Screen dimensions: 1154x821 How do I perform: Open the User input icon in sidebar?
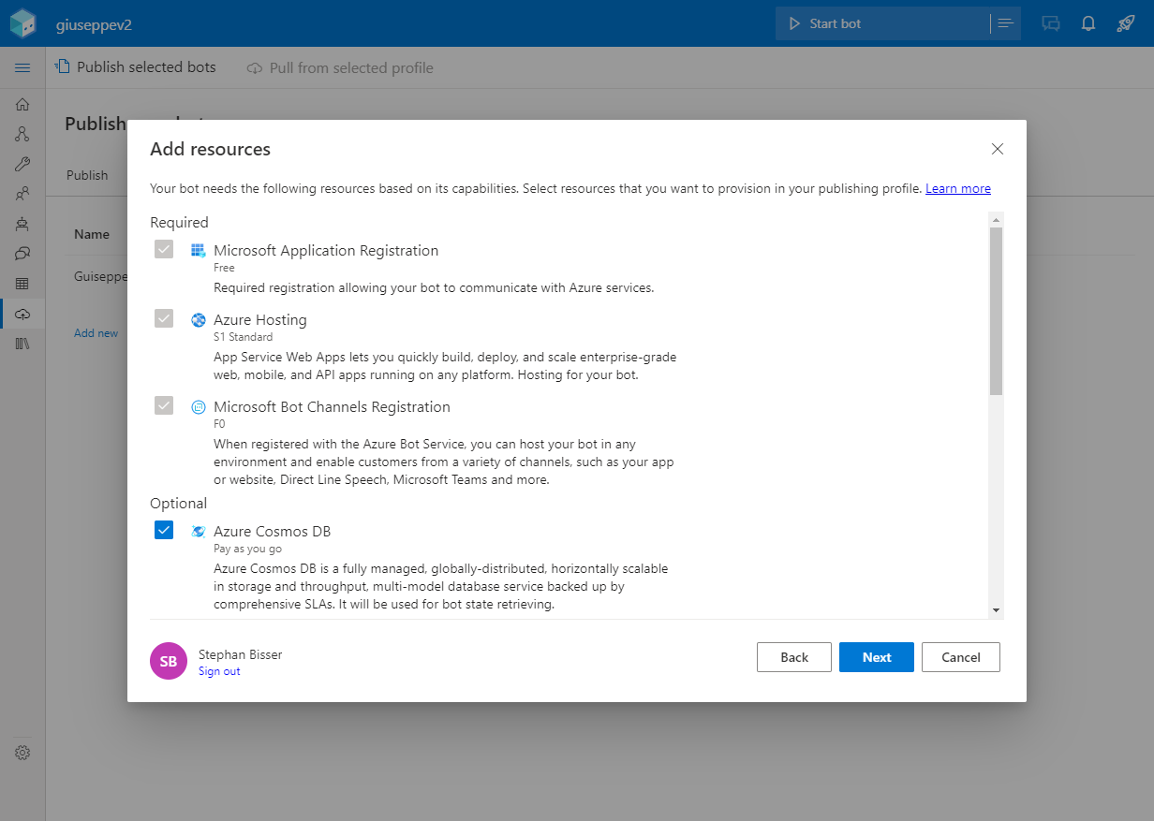point(22,194)
